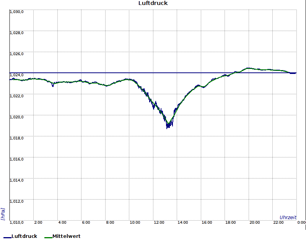Click the 18:00 time tick label
The image size is (306, 249).
pyautogui.click(x=231, y=223)
